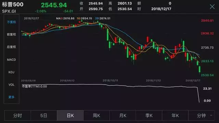
Task: Click the 2018/11/12 date axis label
Action: (153, 81)
